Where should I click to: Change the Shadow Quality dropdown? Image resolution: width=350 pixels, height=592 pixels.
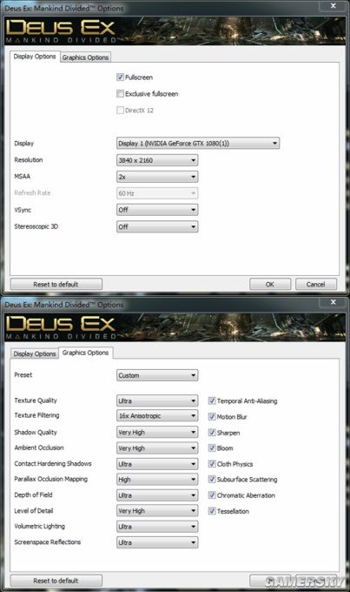point(157,433)
